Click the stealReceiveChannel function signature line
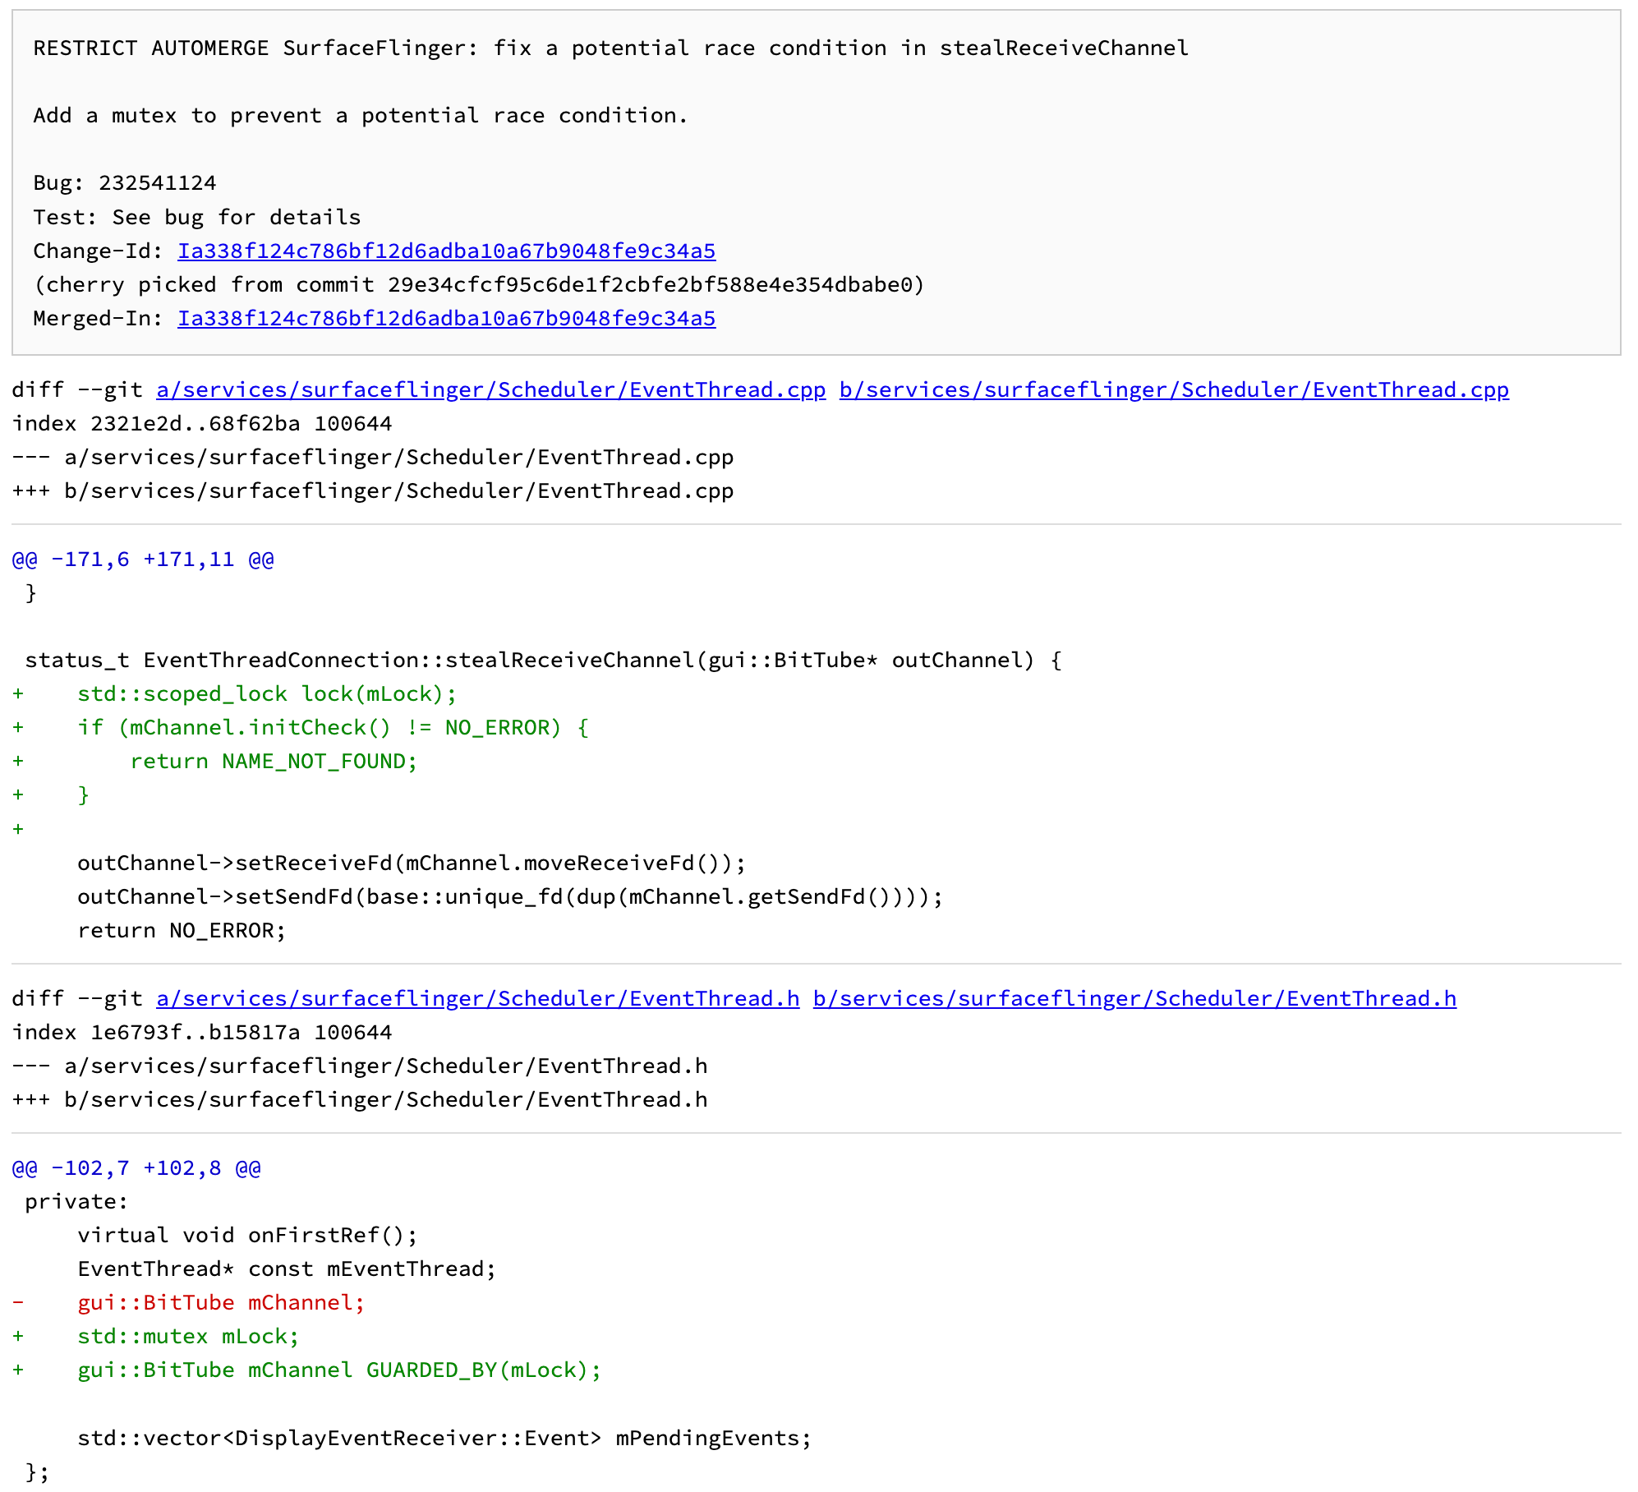 click(x=543, y=660)
